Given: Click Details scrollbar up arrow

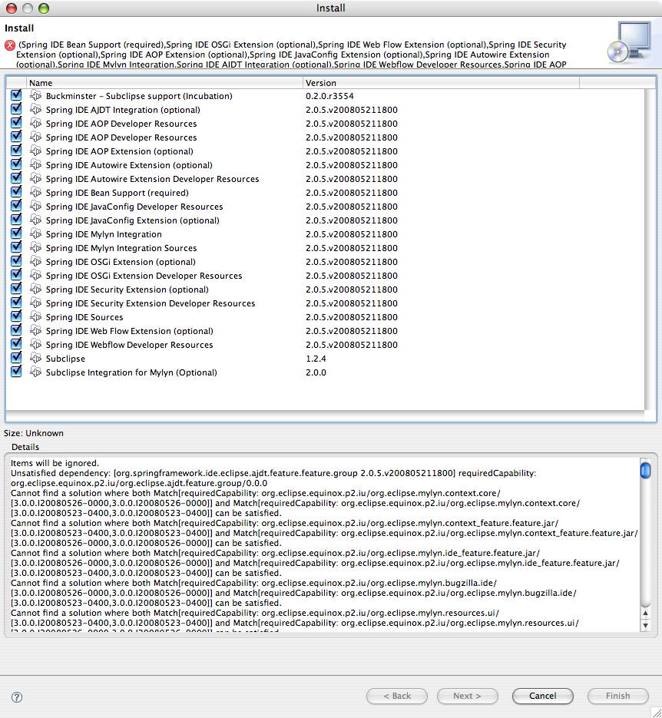Looking at the screenshot, I should pos(646,613).
